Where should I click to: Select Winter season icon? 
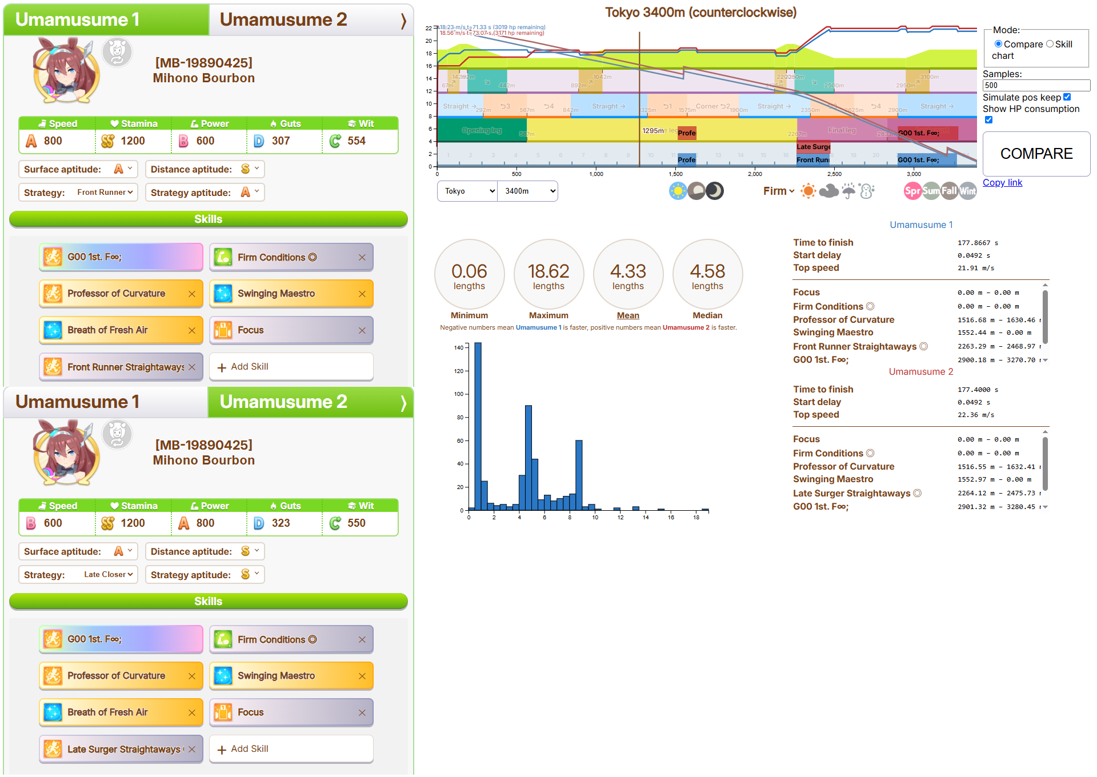tap(967, 191)
